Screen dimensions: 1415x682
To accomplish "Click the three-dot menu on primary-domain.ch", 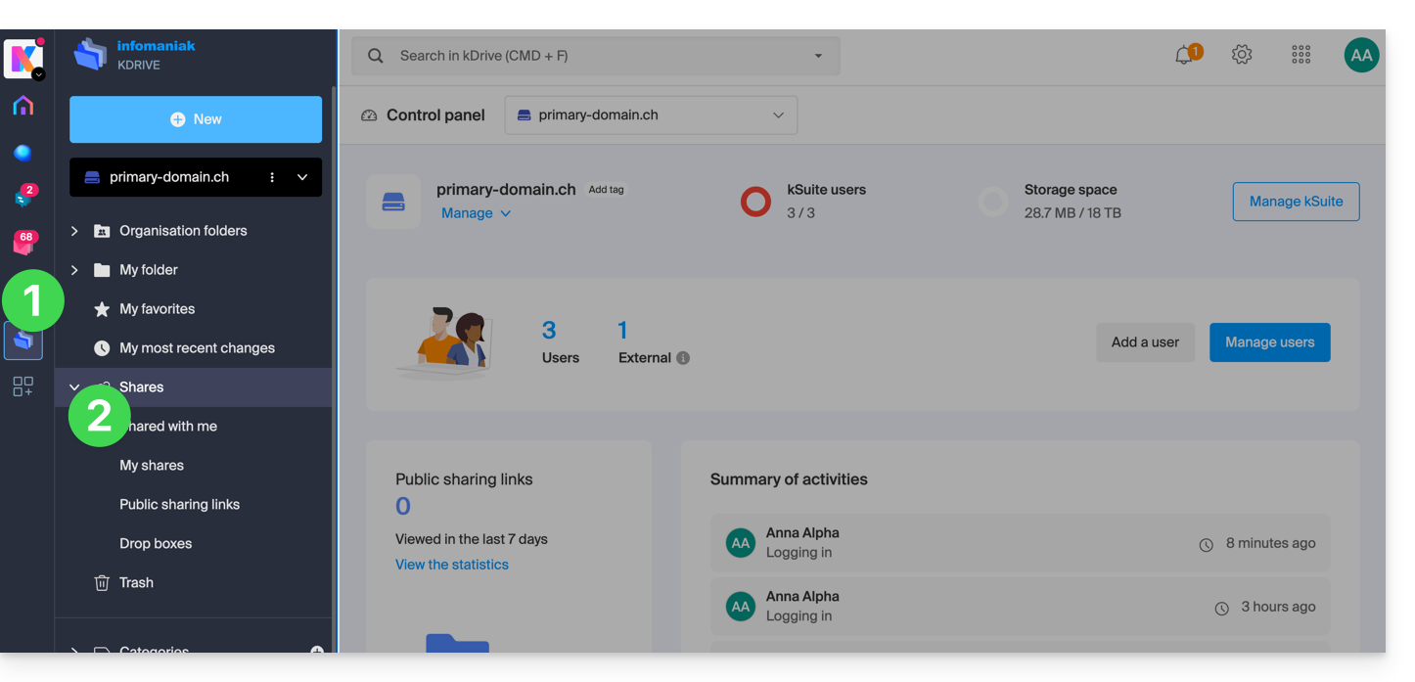I will pos(272,177).
